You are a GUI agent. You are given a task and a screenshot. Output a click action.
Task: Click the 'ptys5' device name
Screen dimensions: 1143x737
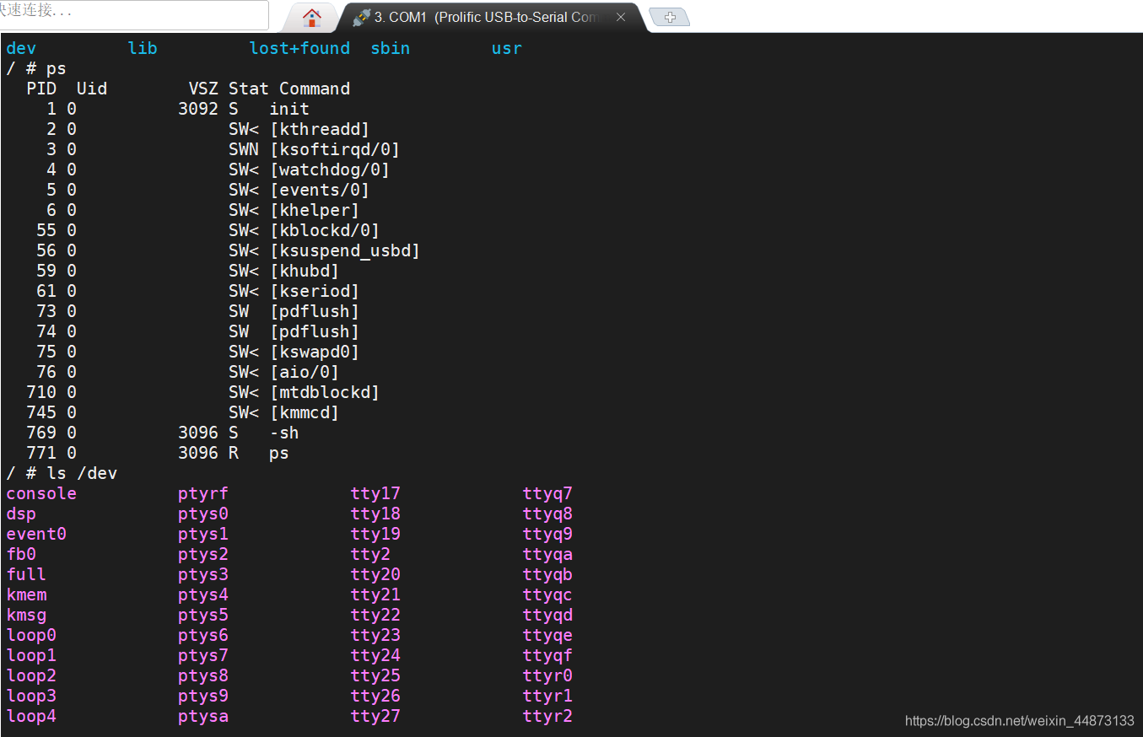point(203,615)
